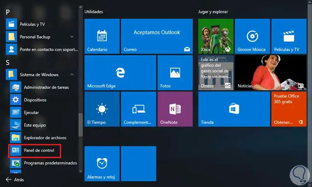Select the Explorador de archivos label
The image size is (312, 187).
coord(45,138)
